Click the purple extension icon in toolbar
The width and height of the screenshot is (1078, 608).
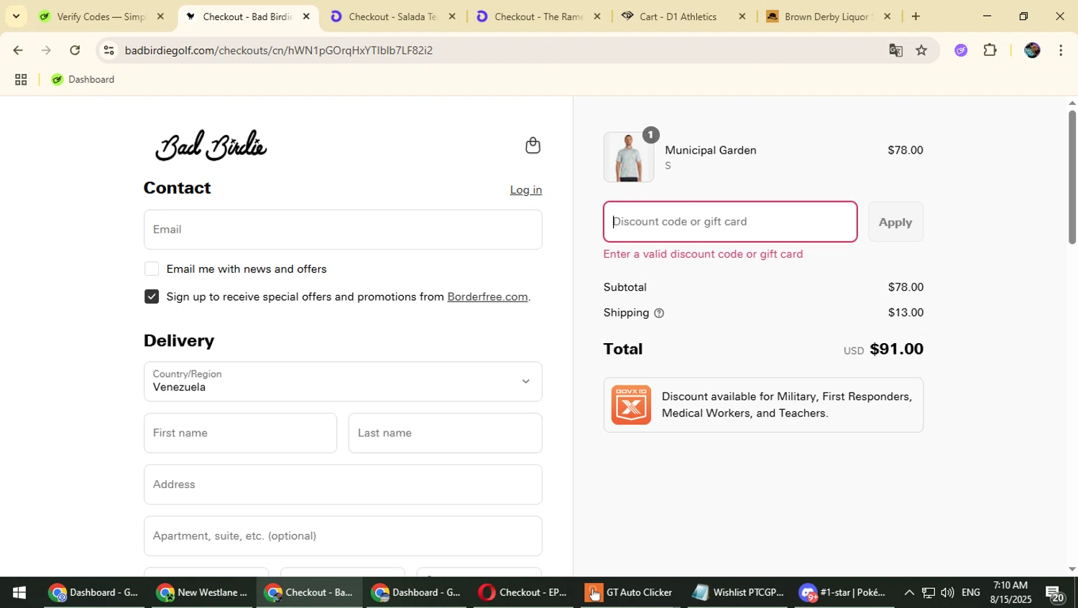961,50
